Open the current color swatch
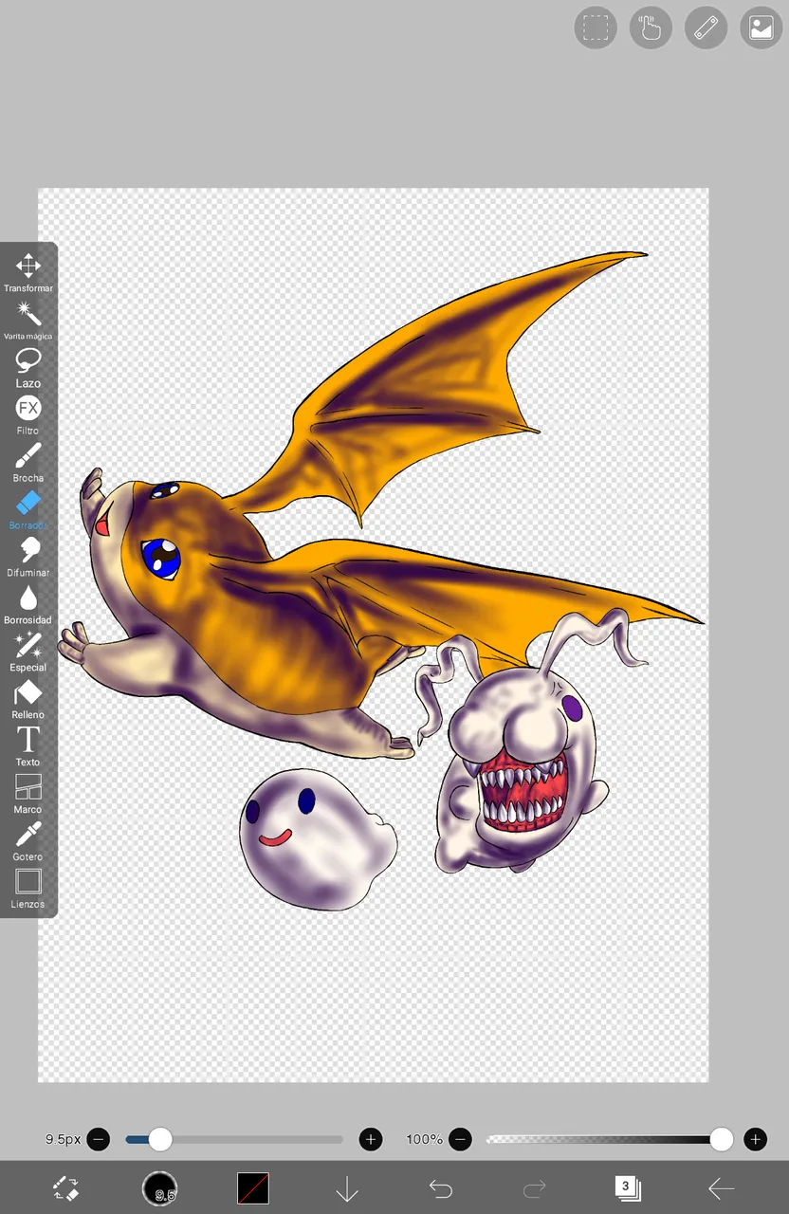Image resolution: width=789 pixels, height=1214 pixels. pos(253,1187)
